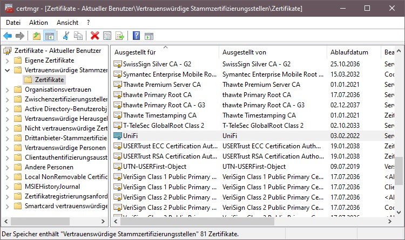Select USERTrust RSA Certification Authority row

click(x=253, y=156)
